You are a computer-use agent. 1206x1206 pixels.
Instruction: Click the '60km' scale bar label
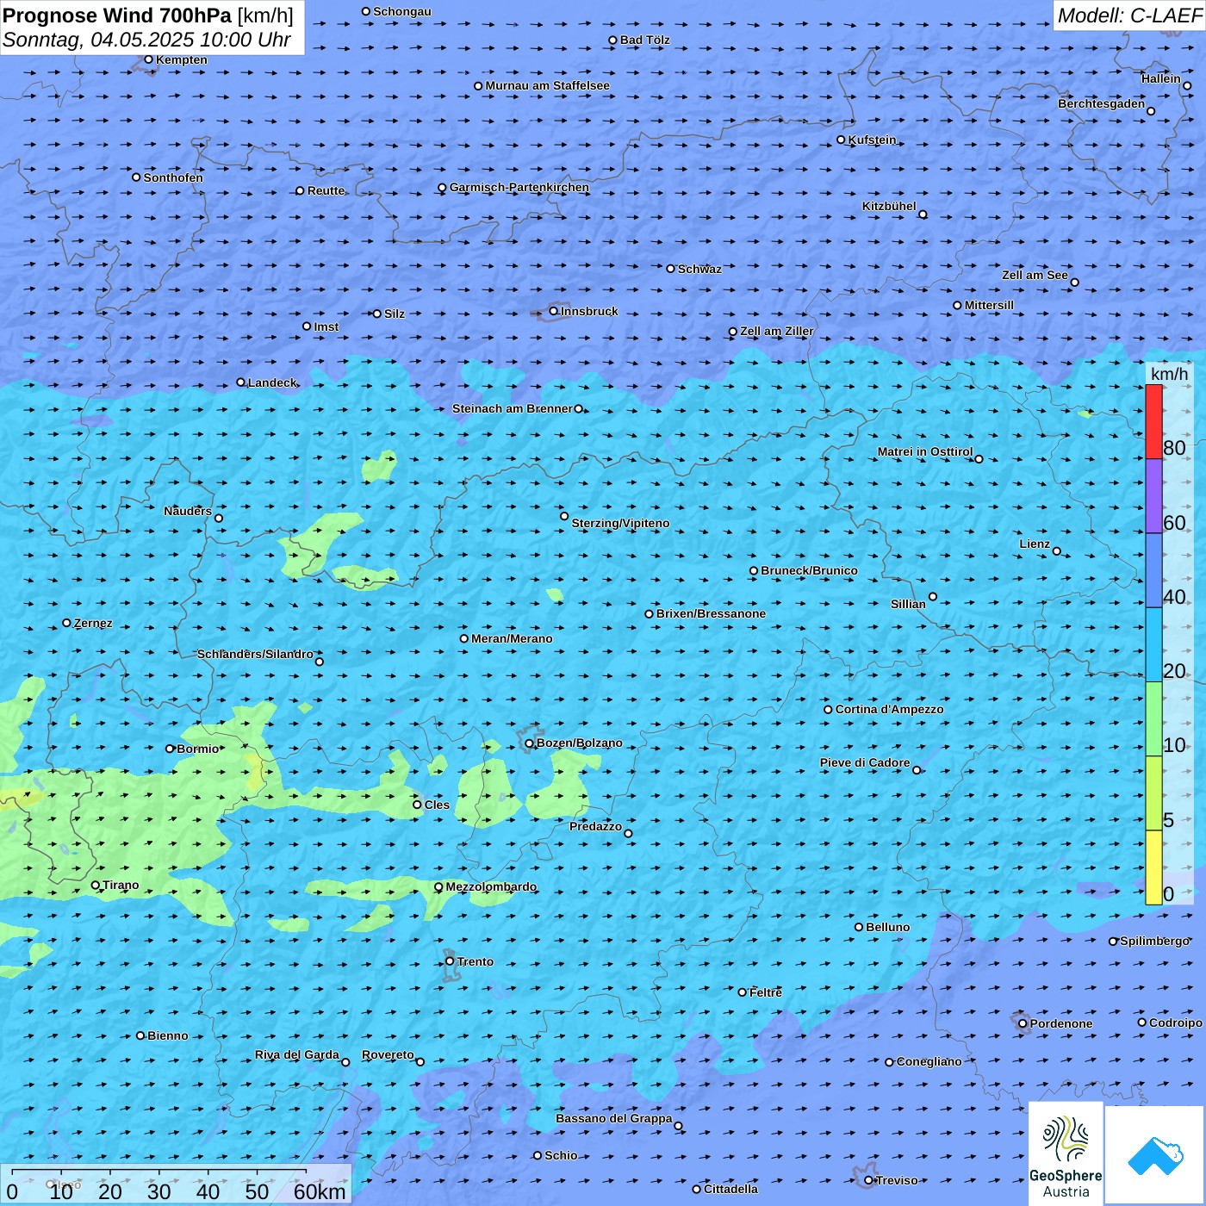pyautogui.click(x=320, y=1191)
